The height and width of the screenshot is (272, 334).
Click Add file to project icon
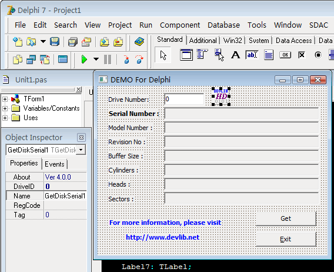coord(105,42)
